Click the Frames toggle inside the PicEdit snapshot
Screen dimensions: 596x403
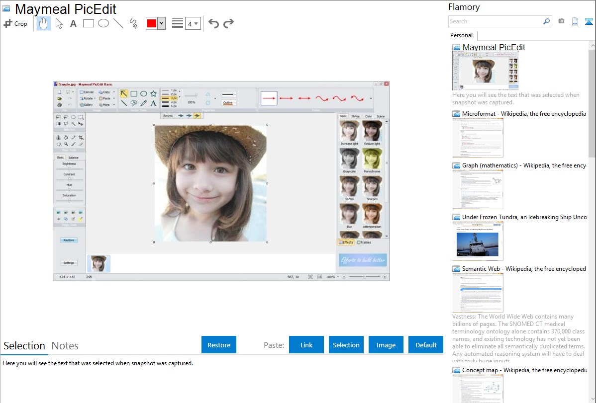coord(364,242)
